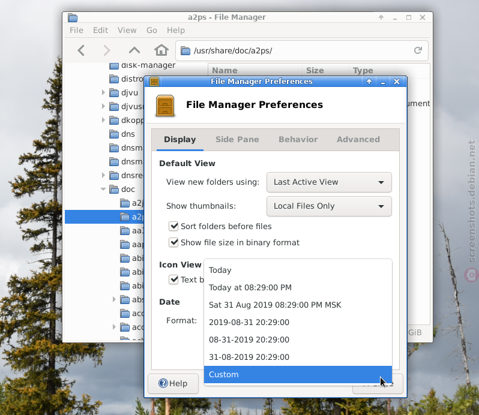Open the Go menu
Screen dimensions: 479x415
point(152,30)
